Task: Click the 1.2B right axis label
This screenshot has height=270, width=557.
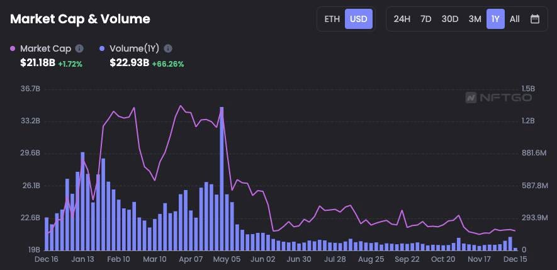Action: coord(527,121)
